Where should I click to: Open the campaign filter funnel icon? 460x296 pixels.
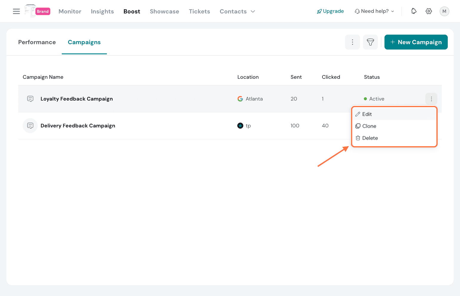(x=370, y=42)
